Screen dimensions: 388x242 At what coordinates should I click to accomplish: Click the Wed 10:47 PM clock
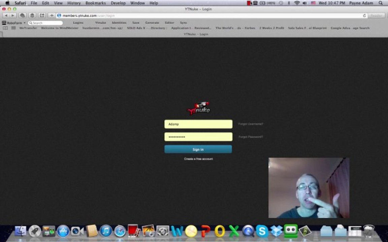331,3
